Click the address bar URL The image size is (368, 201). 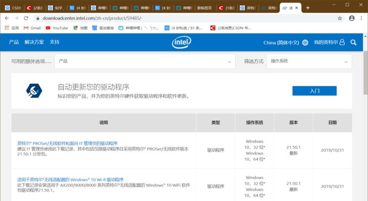pyautogui.click(x=93, y=18)
